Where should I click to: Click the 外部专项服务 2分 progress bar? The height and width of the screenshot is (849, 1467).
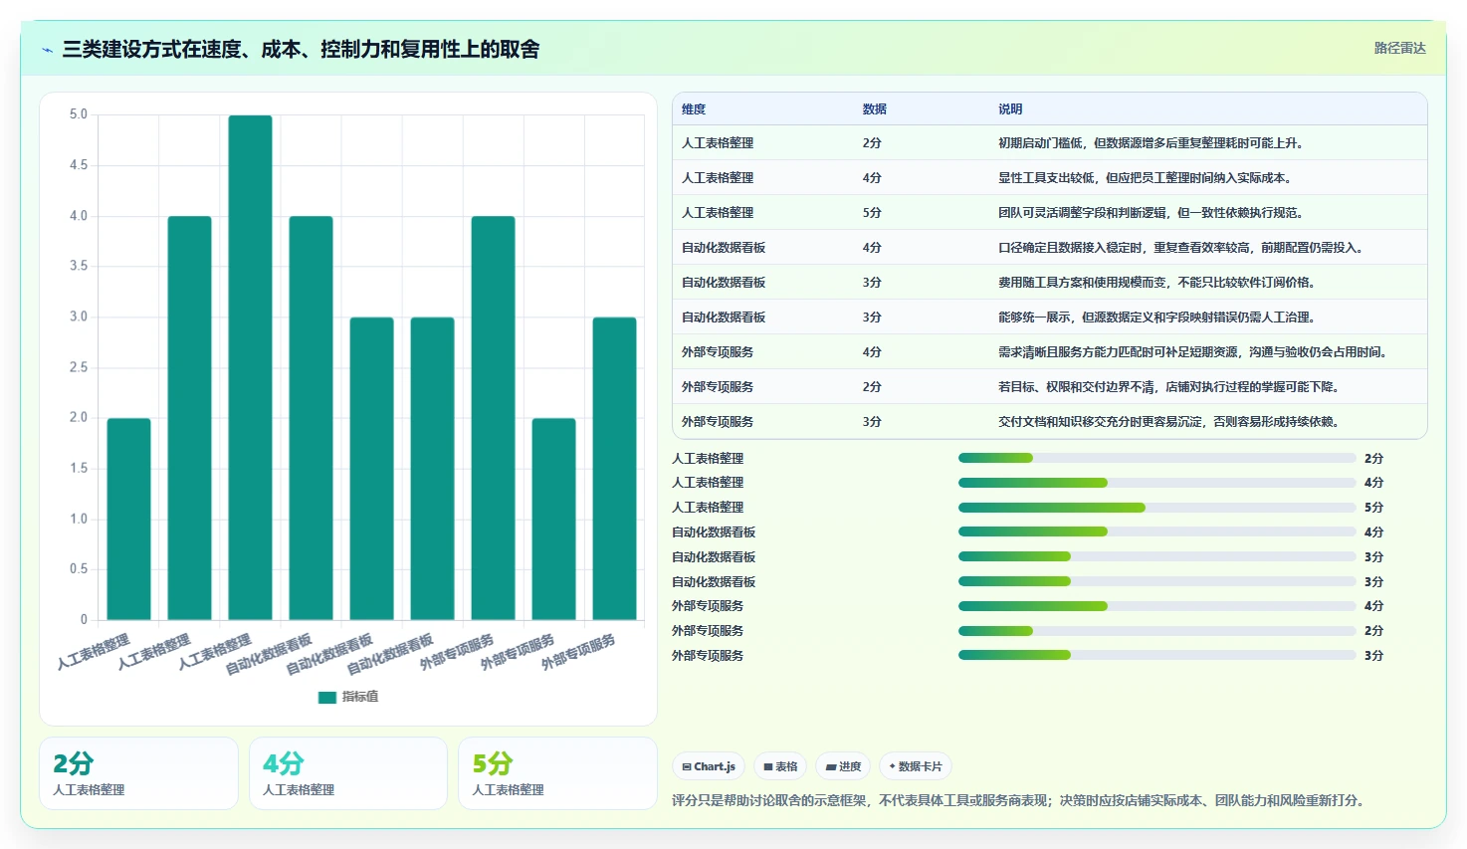[x=1156, y=631]
